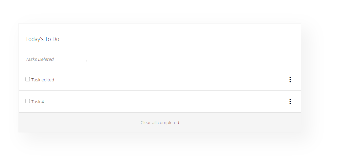Remove finished tasks via Clear all completed
This screenshot has height=157, width=349.
coord(160,122)
